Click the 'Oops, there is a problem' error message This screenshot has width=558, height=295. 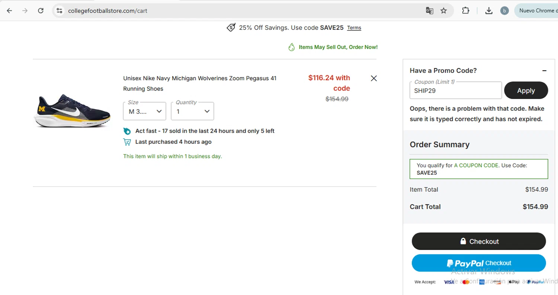coord(477,114)
